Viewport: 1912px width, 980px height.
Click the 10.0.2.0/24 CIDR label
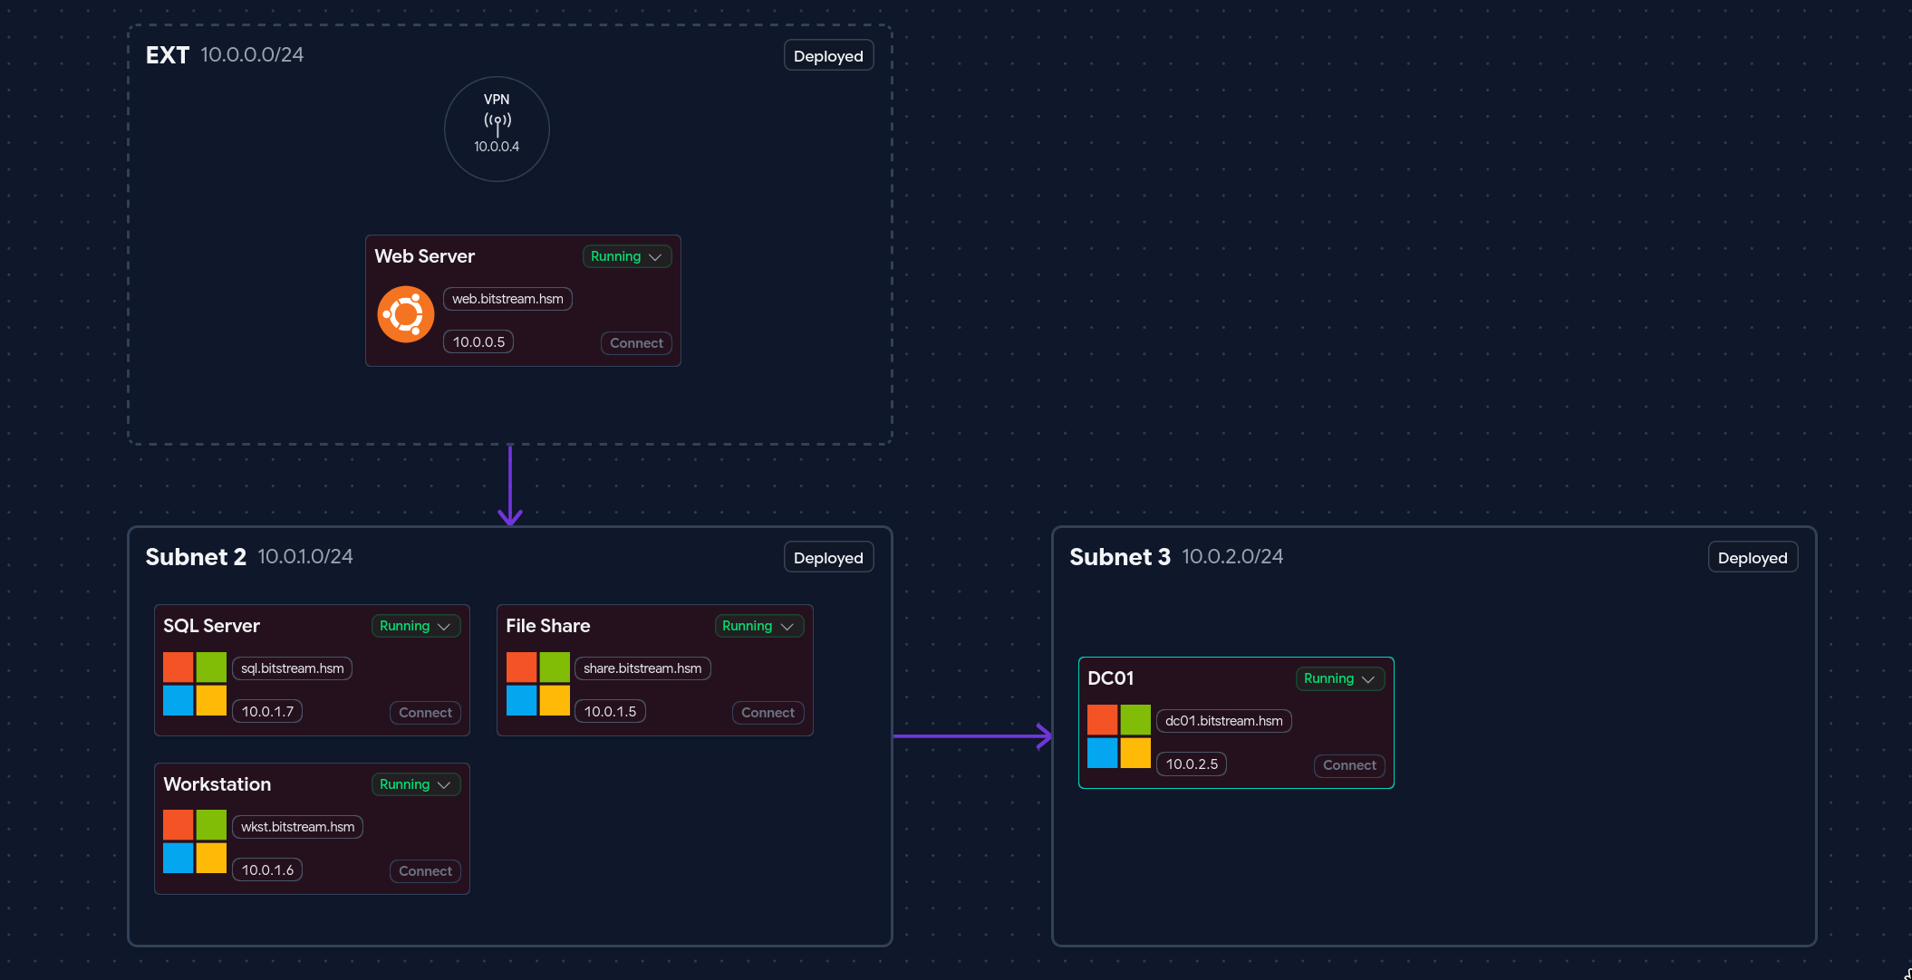[x=1232, y=556]
